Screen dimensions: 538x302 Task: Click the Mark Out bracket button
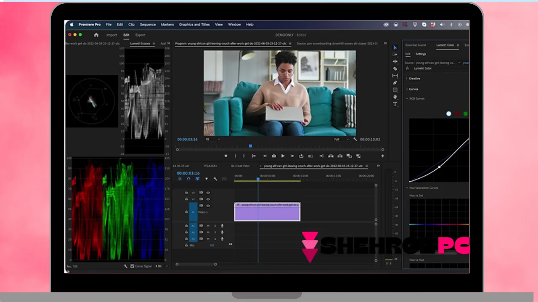click(244, 156)
